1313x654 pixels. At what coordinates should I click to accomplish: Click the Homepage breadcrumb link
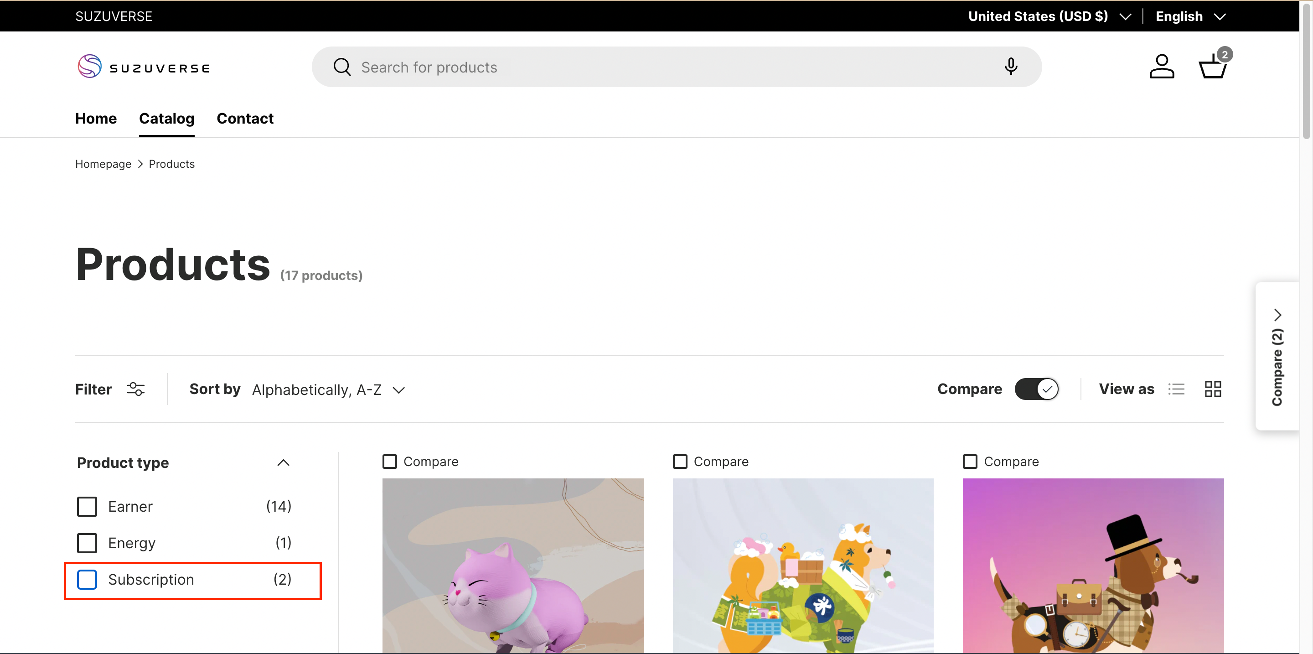pyautogui.click(x=103, y=164)
